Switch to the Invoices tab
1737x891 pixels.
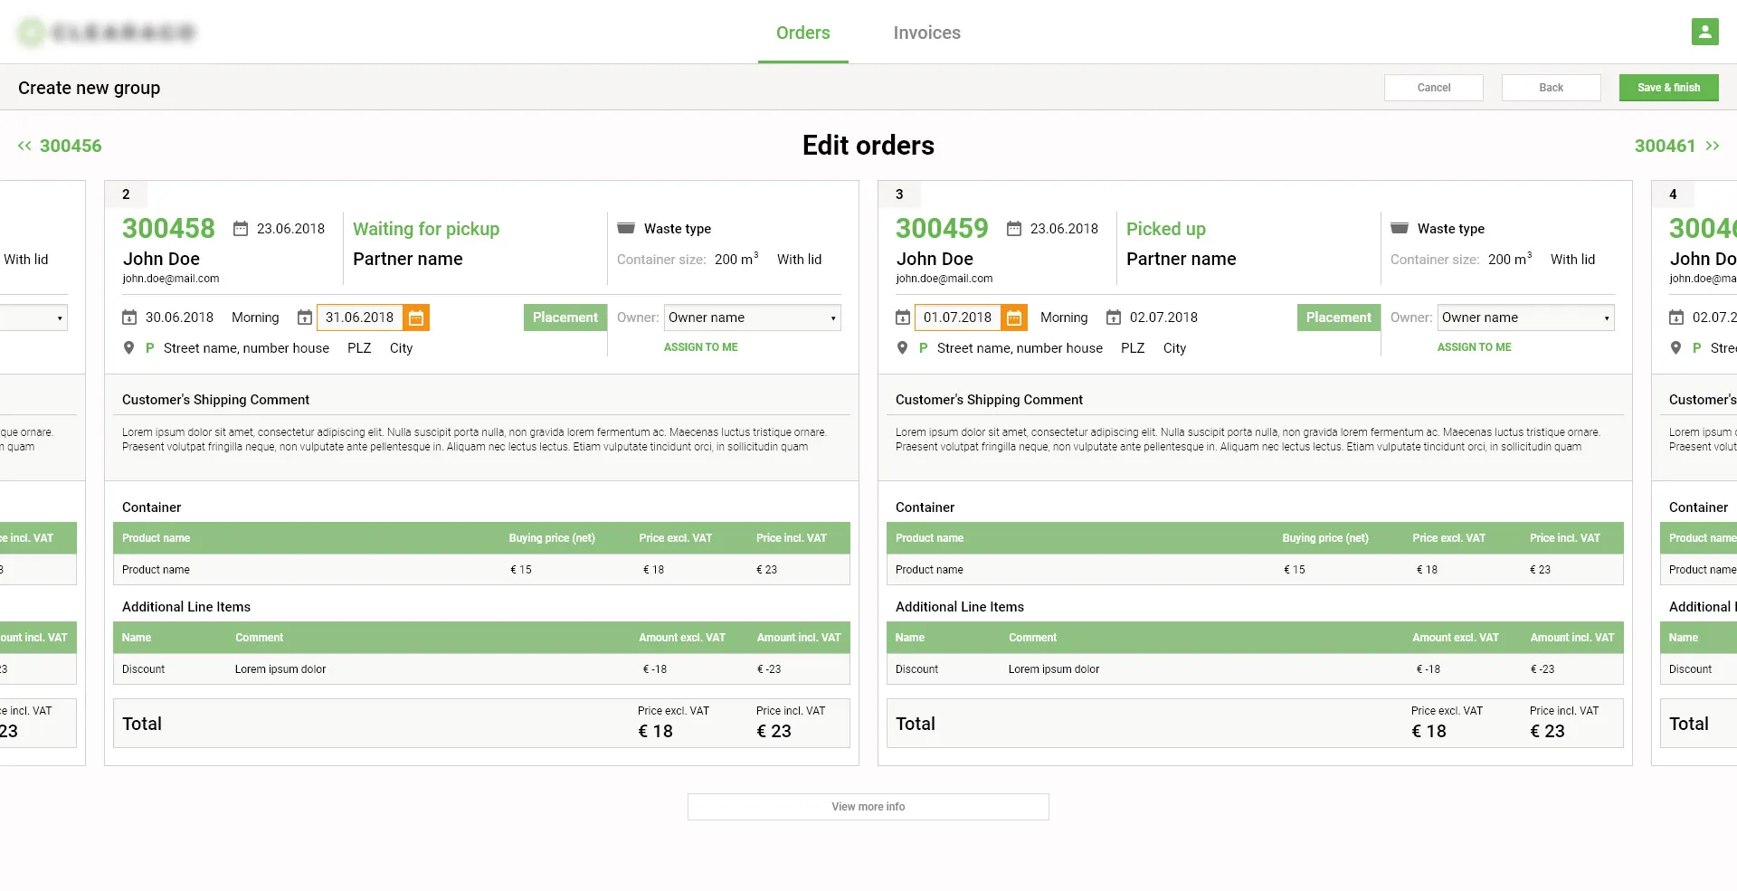point(926,33)
